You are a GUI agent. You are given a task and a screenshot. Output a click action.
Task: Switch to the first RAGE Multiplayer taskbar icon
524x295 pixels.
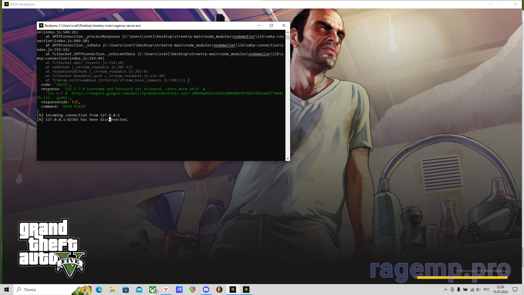click(x=233, y=290)
